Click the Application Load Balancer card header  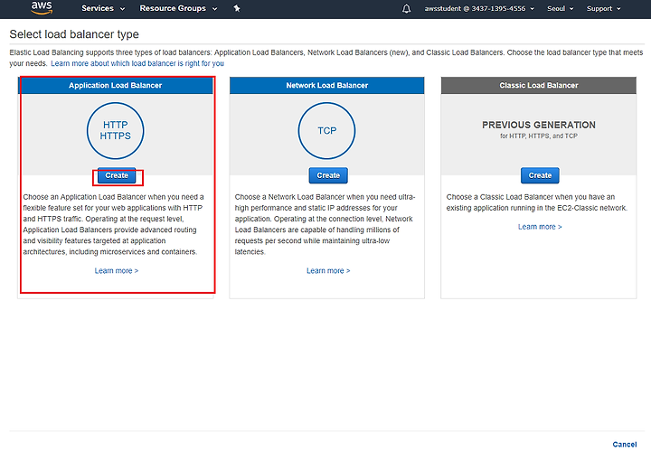tap(116, 85)
